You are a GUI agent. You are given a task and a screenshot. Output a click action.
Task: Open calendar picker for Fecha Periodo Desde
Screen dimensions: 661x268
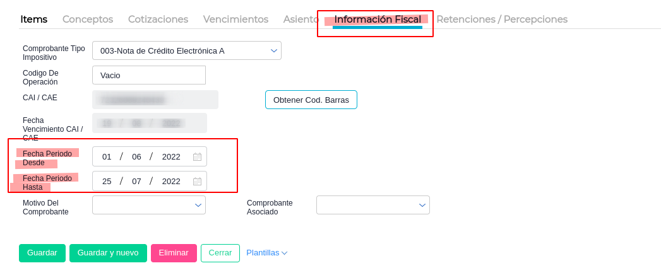pyautogui.click(x=197, y=157)
